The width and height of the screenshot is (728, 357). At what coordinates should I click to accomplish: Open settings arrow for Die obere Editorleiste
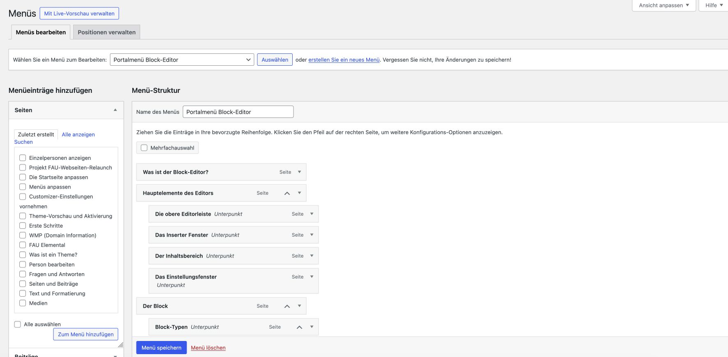click(x=312, y=214)
